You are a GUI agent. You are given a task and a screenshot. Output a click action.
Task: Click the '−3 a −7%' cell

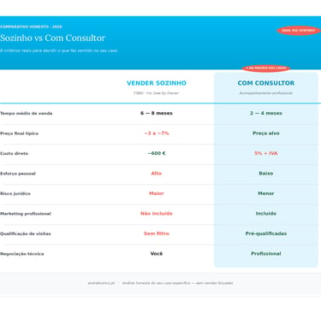pos(157,133)
